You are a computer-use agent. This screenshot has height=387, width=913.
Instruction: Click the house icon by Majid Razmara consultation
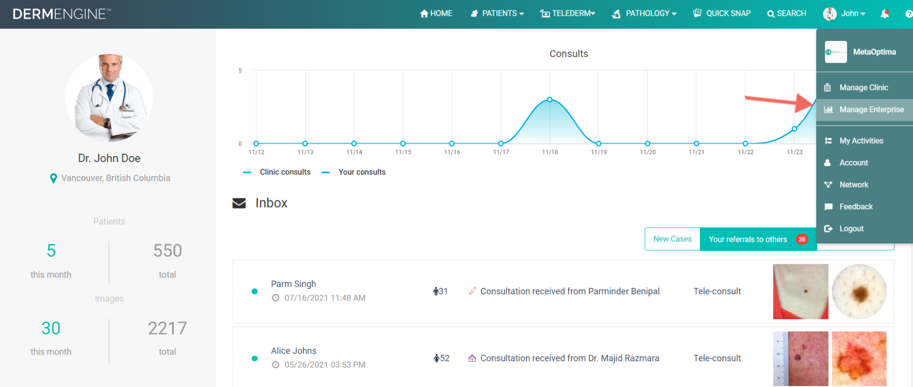(472, 358)
